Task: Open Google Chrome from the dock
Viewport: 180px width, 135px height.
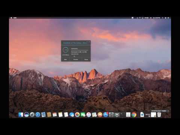Action: coord(134,115)
